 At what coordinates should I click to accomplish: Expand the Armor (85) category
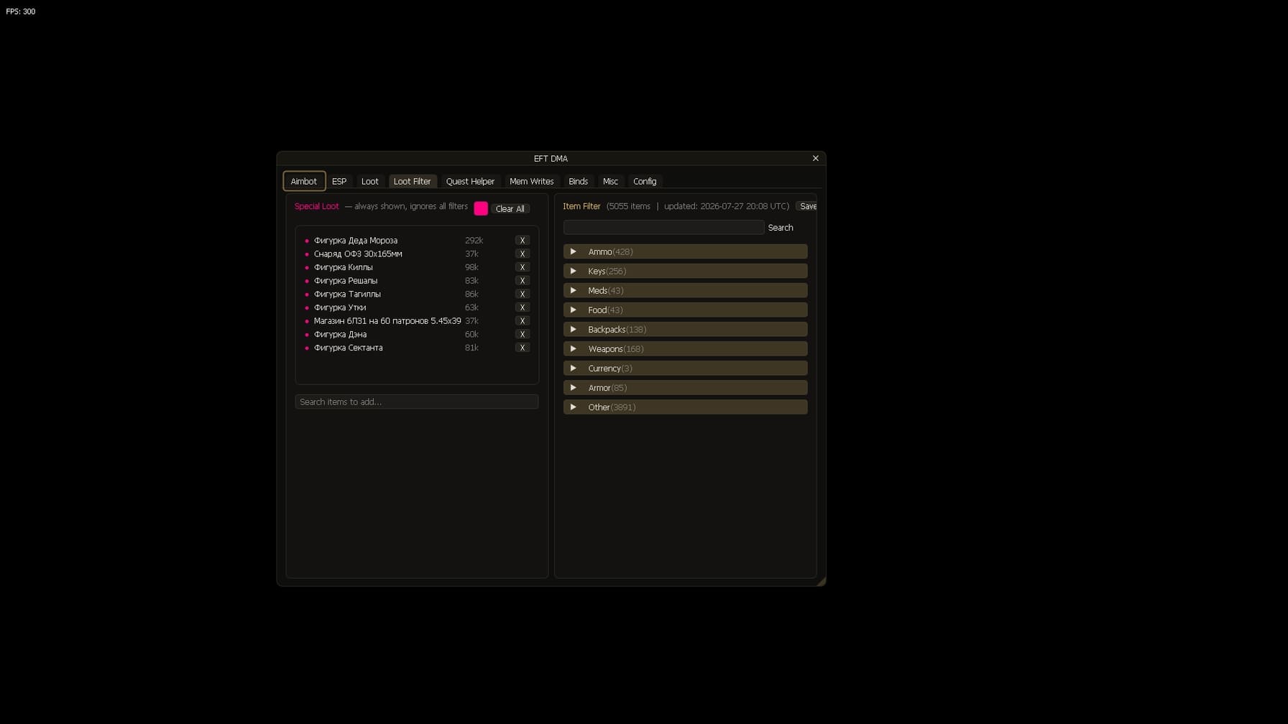(685, 387)
